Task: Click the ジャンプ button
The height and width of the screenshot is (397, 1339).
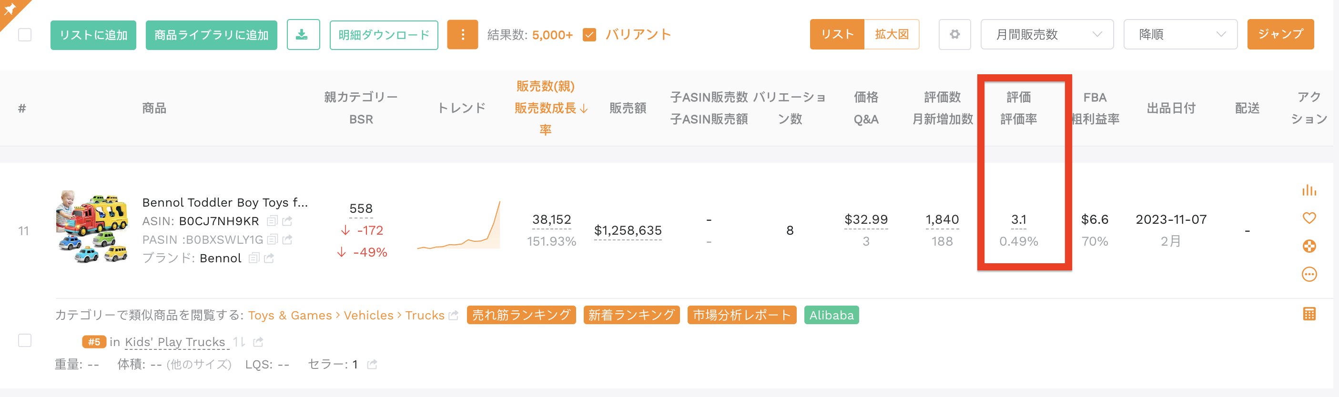Action: [1280, 34]
